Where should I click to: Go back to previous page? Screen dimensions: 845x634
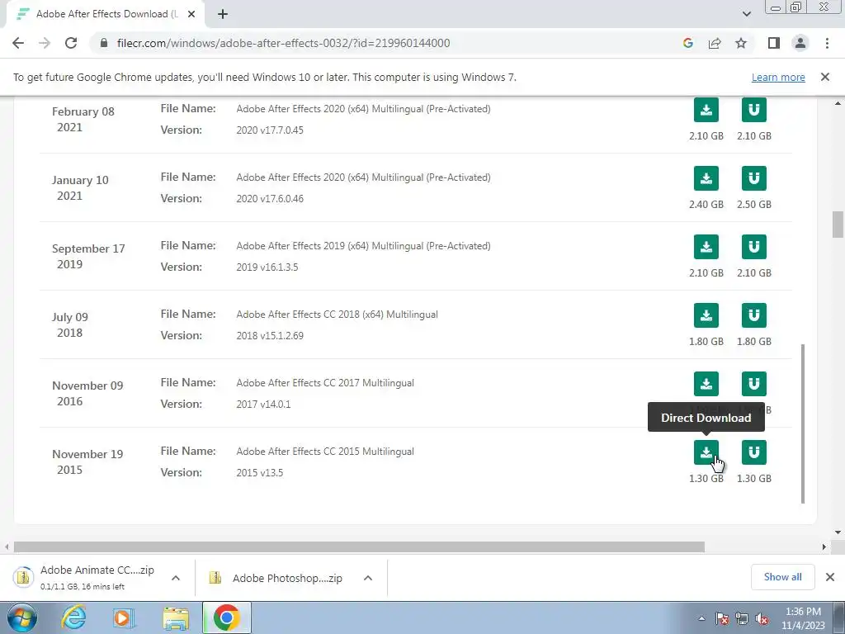[18, 43]
